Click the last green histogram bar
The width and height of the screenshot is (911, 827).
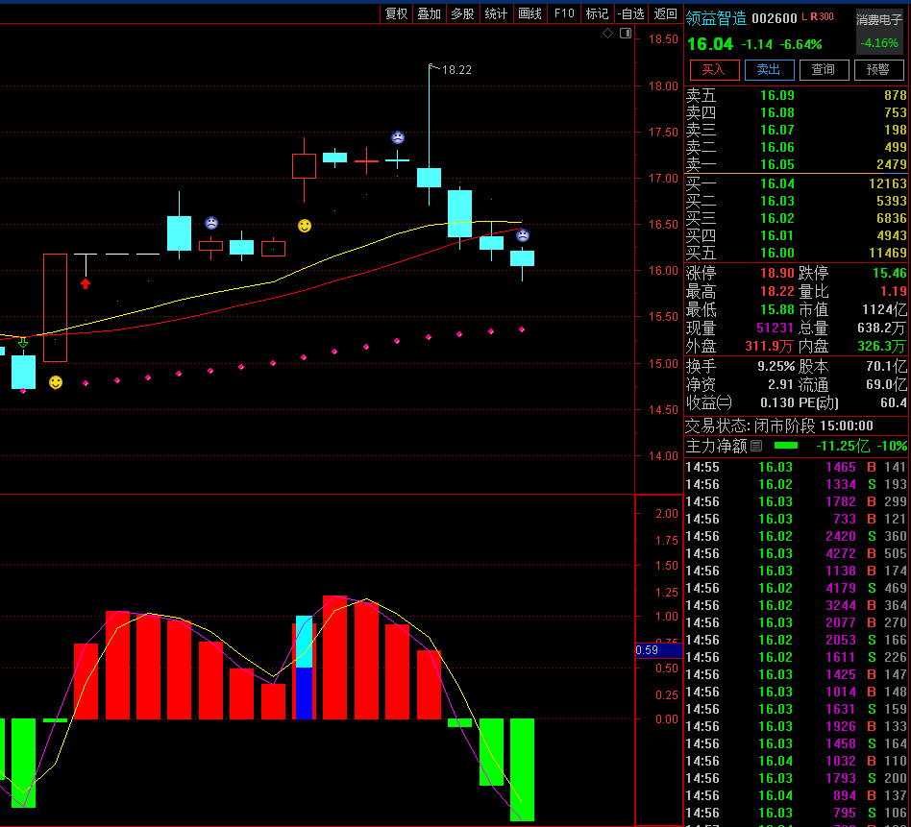coord(523,769)
